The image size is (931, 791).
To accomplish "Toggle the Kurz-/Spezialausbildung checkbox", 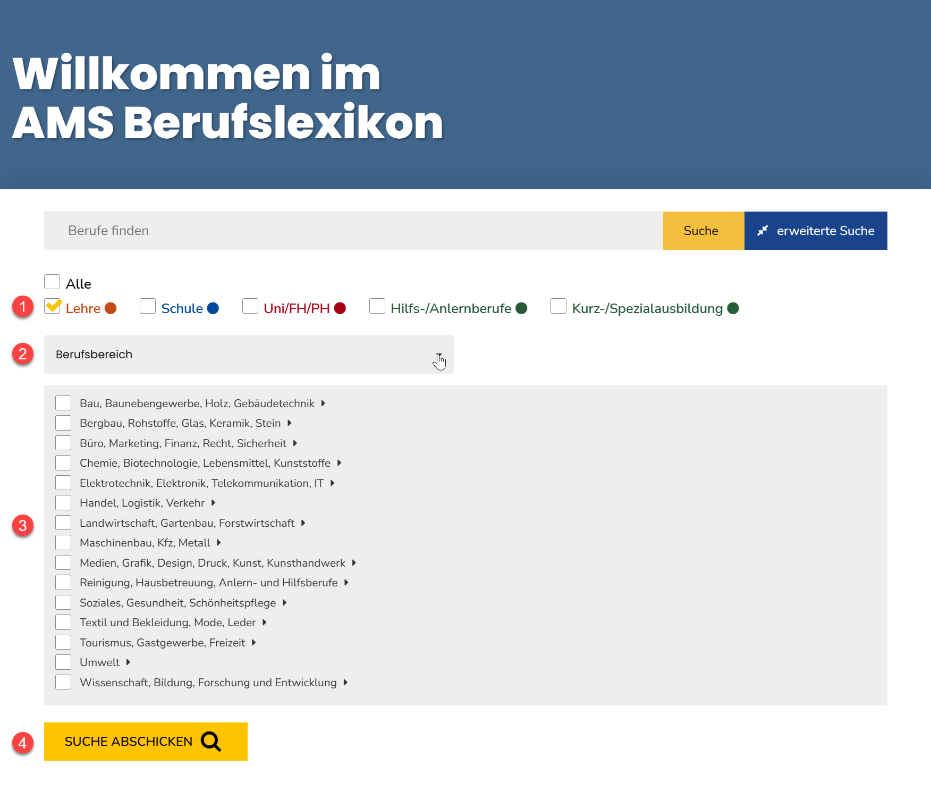I will (x=558, y=306).
